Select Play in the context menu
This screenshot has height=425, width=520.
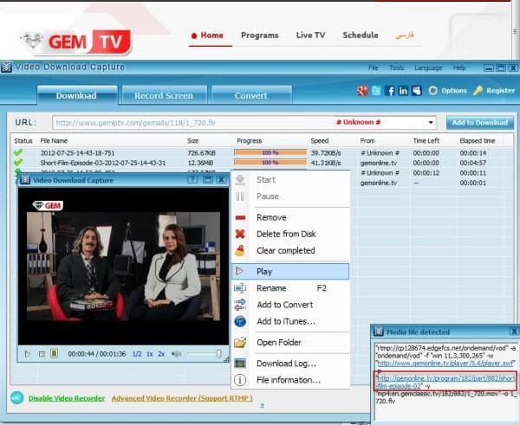[290, 272]
